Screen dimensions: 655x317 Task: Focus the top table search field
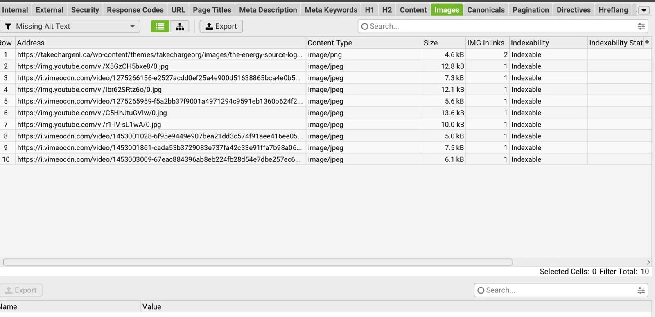pyautogui.click(x=503, y=27)
